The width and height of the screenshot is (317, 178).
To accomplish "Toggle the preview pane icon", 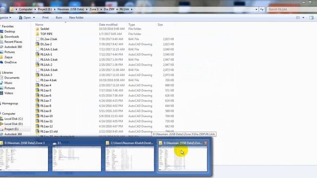I will (x=312, y=18).
